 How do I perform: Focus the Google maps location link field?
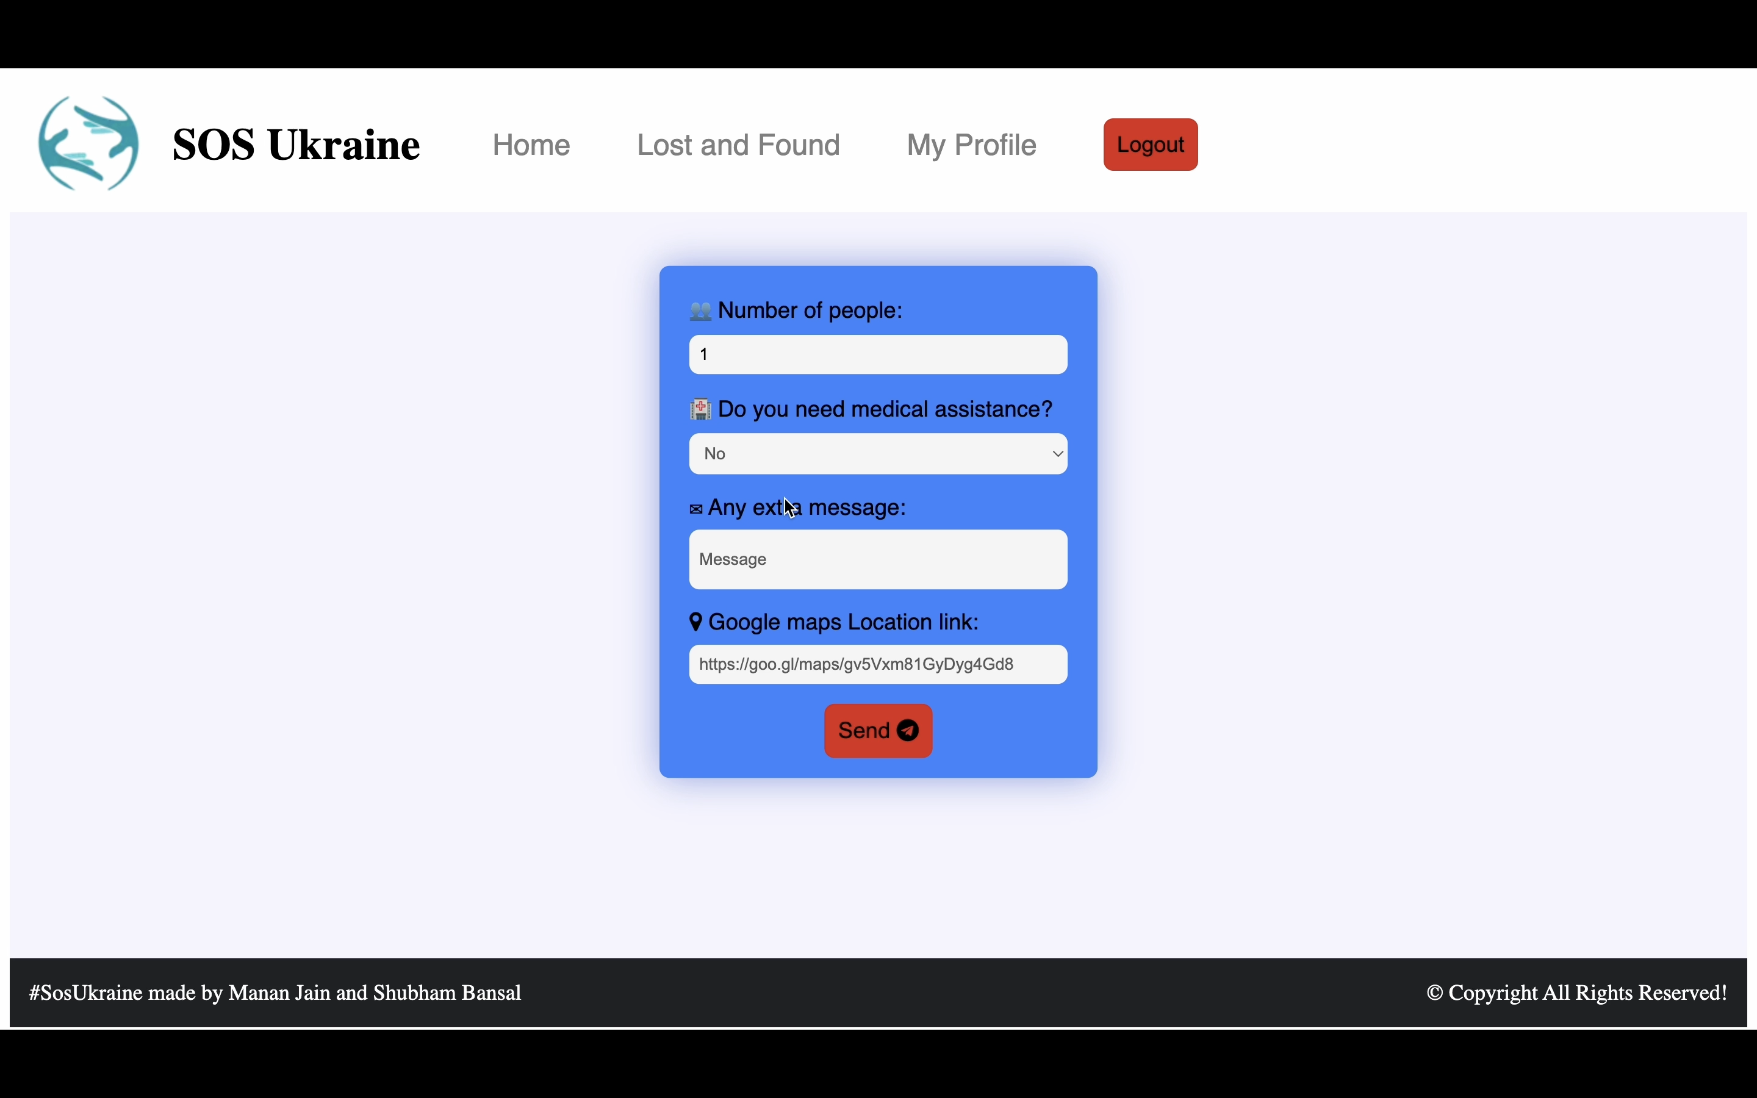(x=878, y=664)
